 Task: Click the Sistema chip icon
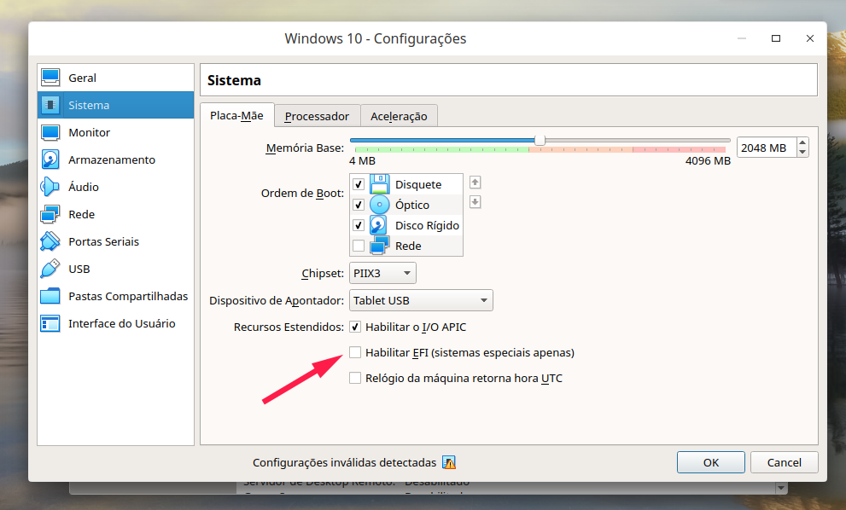click(x=50, y=105)
